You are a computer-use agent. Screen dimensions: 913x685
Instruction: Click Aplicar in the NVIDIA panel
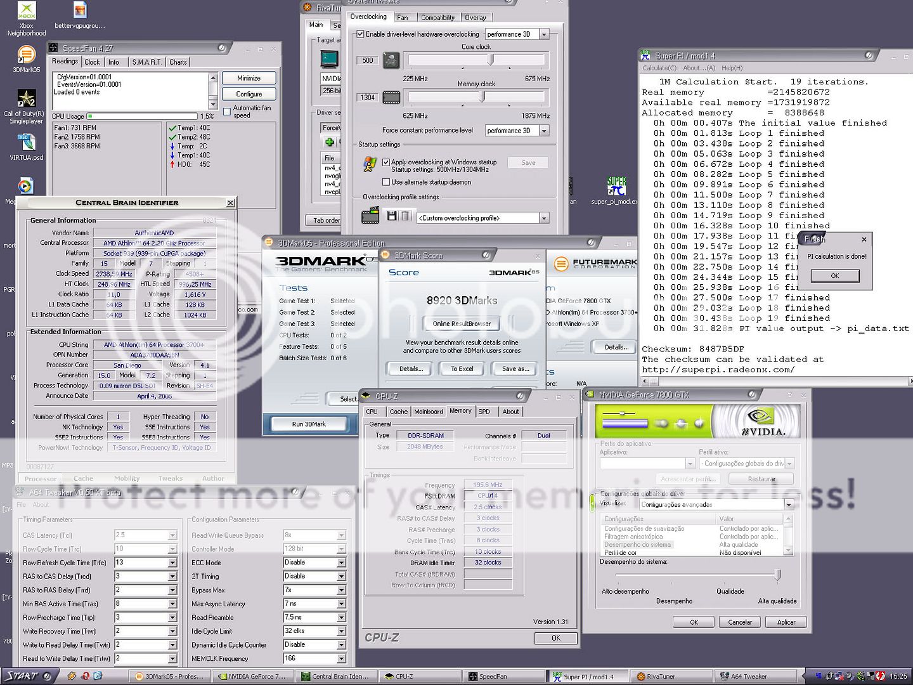coord(786,622)
